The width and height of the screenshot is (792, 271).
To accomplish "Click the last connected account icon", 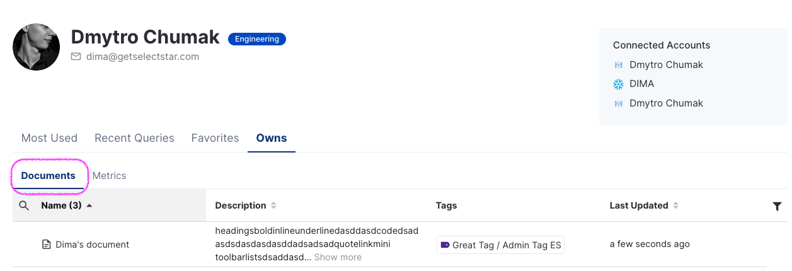I will pos(618,103).
